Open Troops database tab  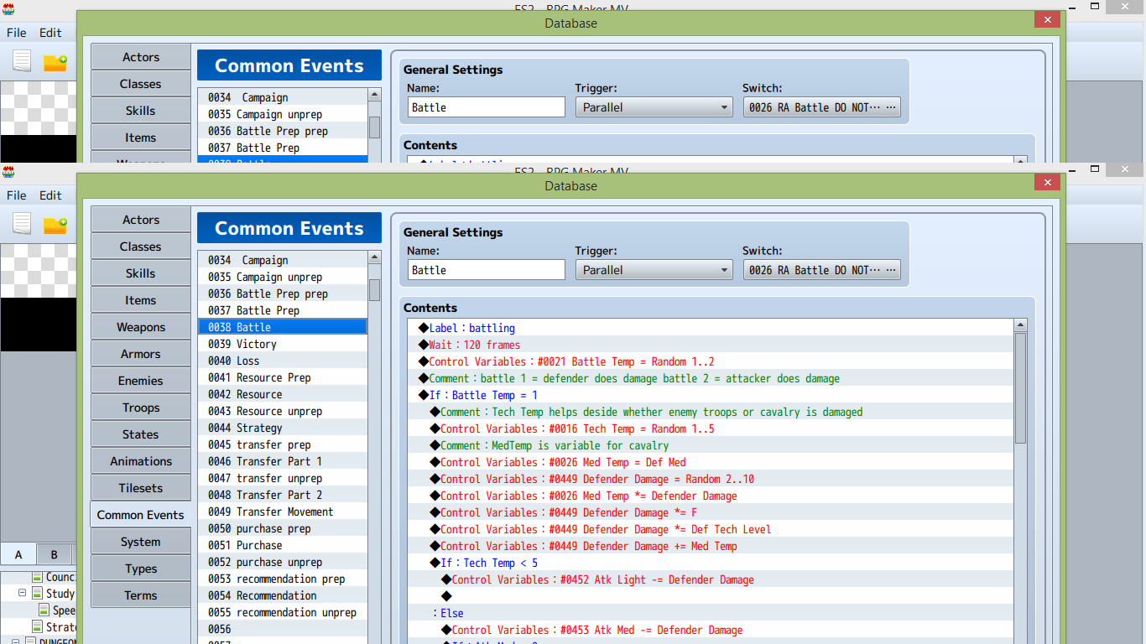pyautogui.click(x=141, y=408)
